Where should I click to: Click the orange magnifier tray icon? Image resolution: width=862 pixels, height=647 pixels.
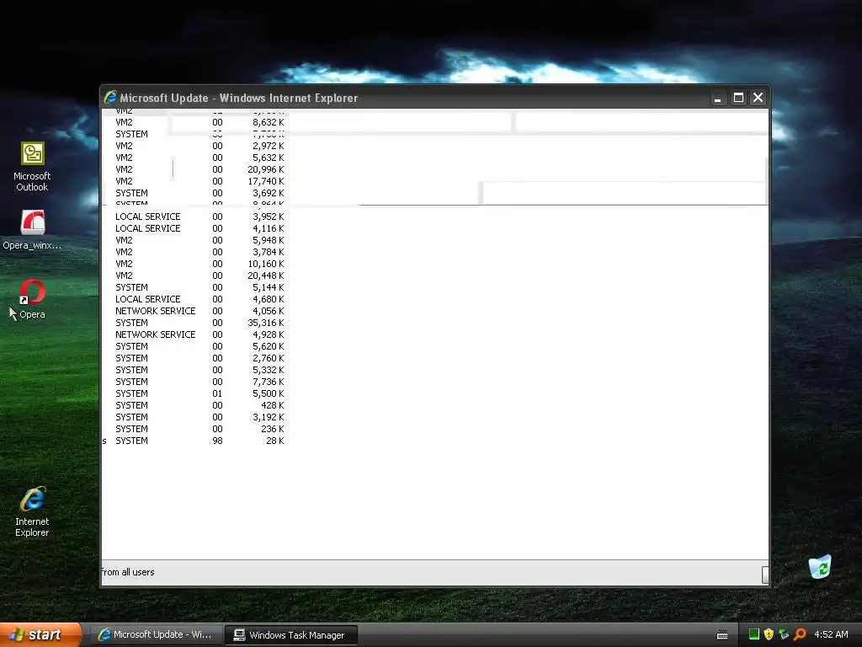800,634
